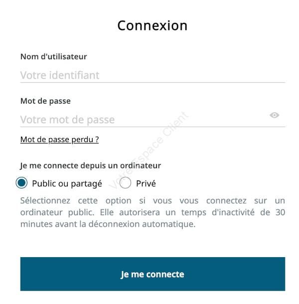
Task: Click the 'Votre Espace Client' watermark text
Action: (149, 150)
